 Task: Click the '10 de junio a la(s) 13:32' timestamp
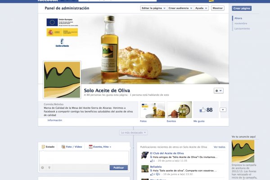tap(178, 174)
